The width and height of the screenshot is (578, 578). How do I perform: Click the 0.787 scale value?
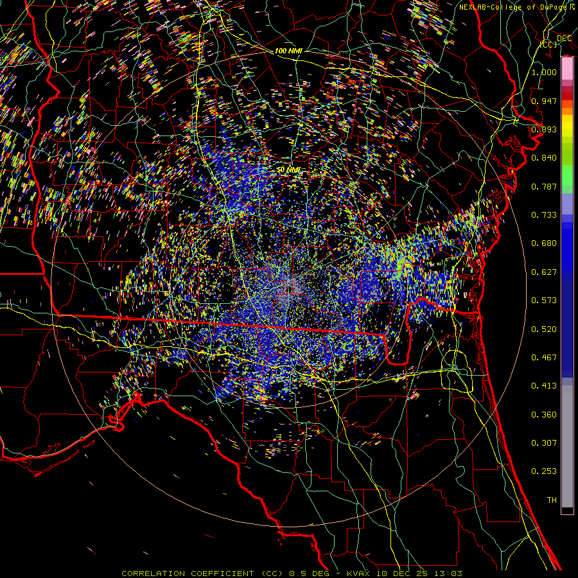click(x=544, y=186)
